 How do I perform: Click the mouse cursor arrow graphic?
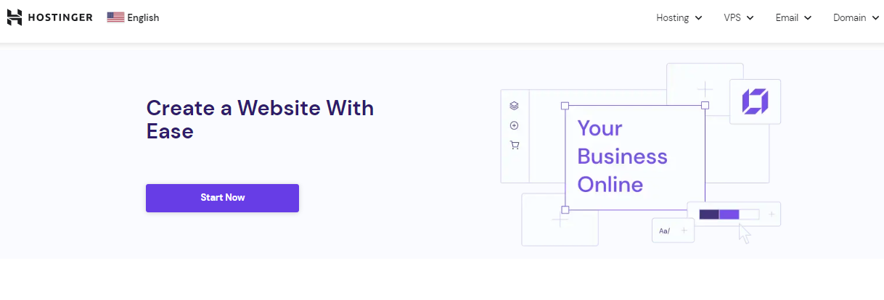745,233
